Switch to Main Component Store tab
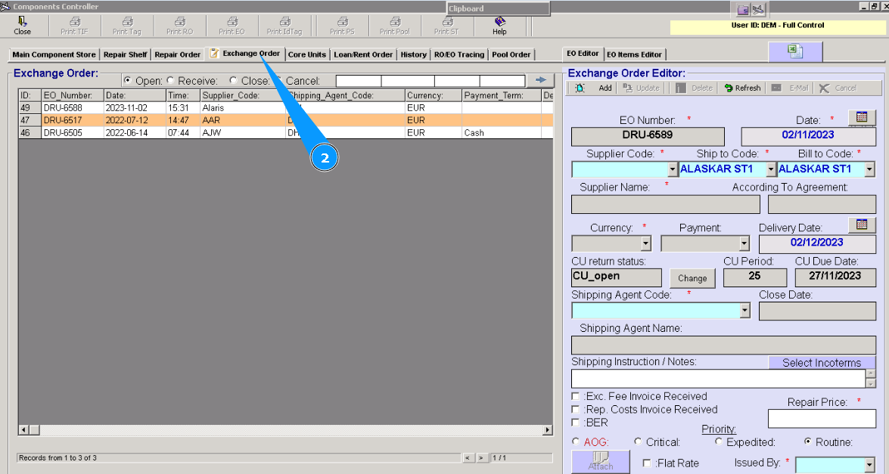 (54, 54)
